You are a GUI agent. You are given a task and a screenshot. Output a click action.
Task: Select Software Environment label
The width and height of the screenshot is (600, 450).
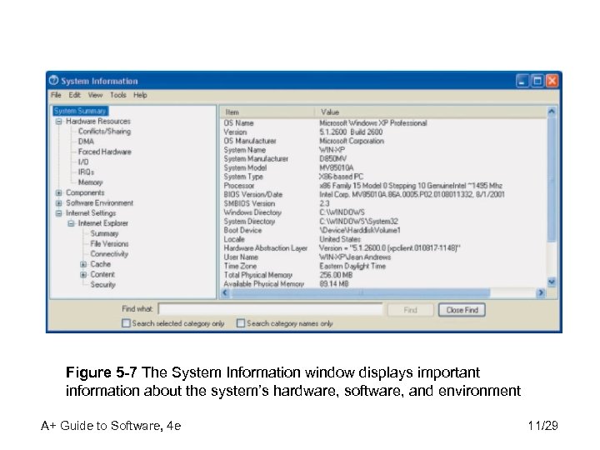99,203
